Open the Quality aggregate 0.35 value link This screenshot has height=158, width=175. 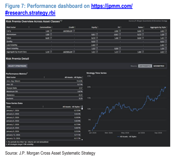coord(162,41)
